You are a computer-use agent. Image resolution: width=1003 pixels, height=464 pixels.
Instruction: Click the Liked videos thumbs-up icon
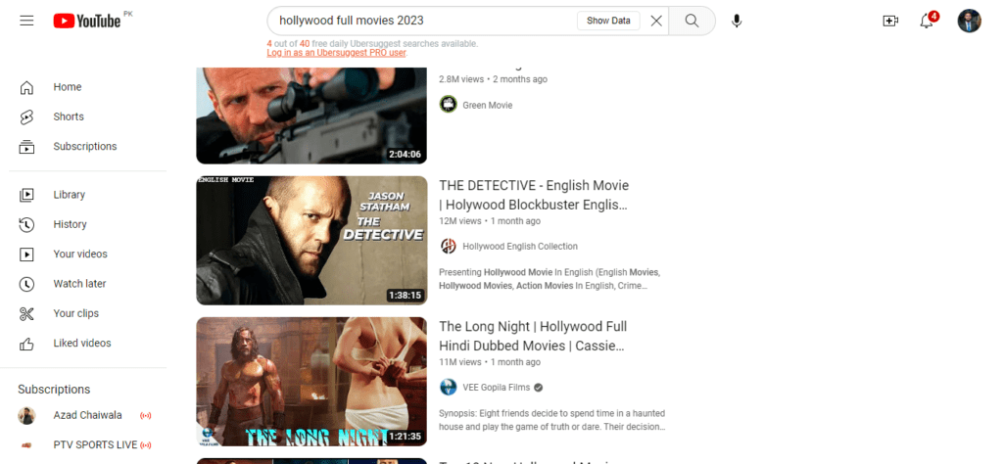point(26,344)
